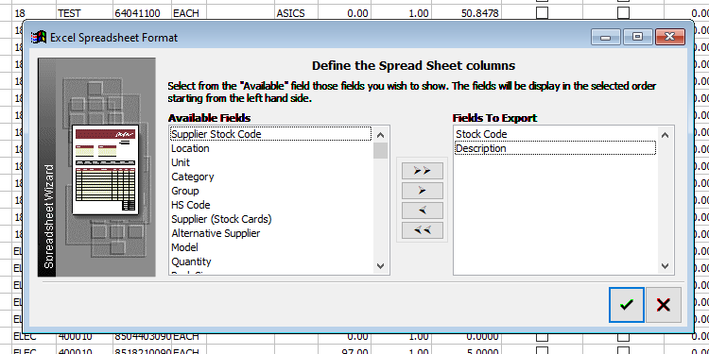Tick the second checkbox in the top row

[624, 13]
